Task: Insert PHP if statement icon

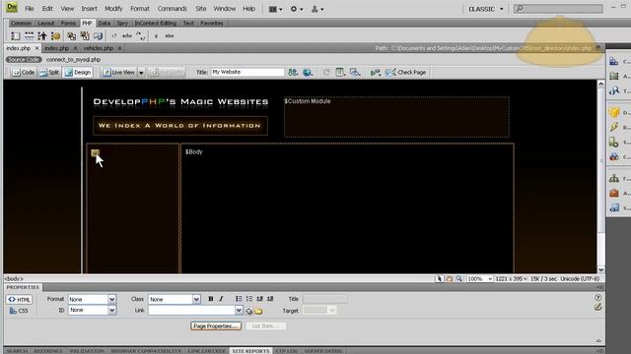Action: pos(156,36)
